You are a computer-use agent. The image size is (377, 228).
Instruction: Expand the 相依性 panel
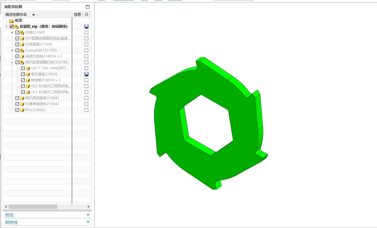click(x=88, y=222)
